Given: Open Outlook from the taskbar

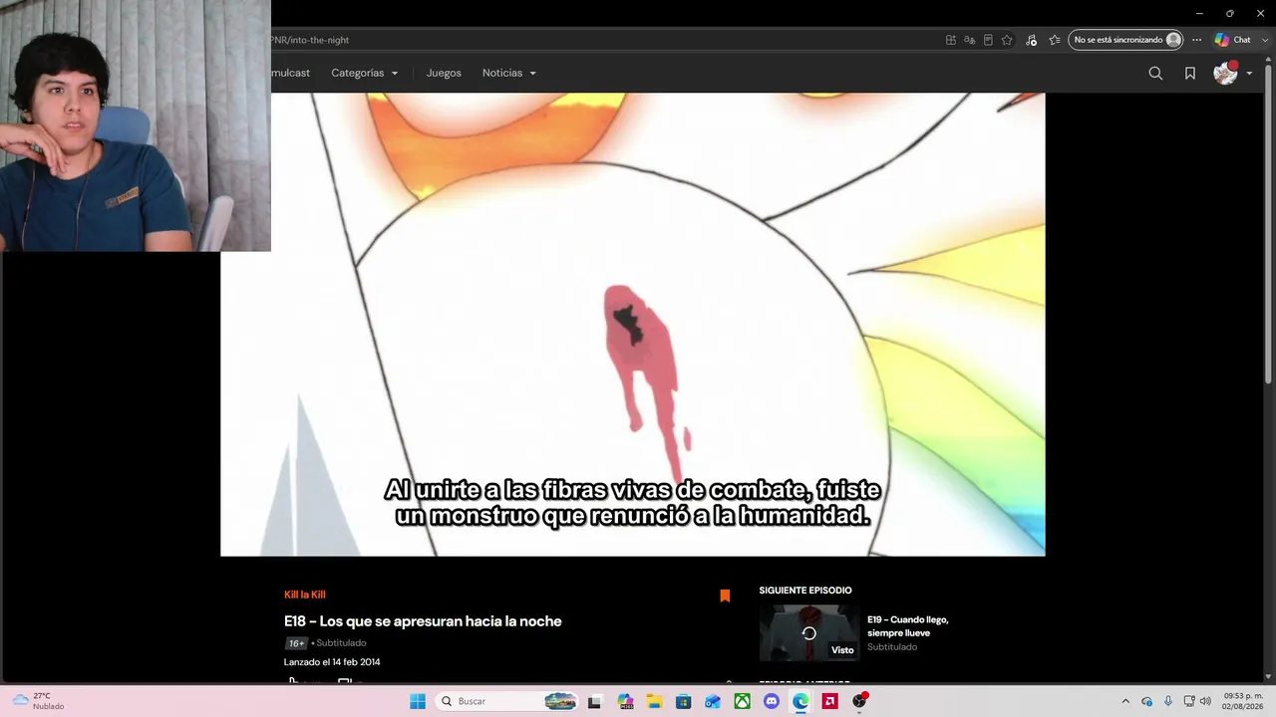Looking at the screenshot, I should click(713, 701).
